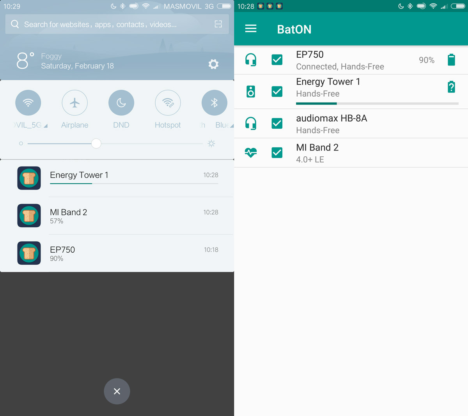Uncheck the Energy Tower 1 checkbox
The width and height of the screenshot is (468, 416).
click(277, 92)
